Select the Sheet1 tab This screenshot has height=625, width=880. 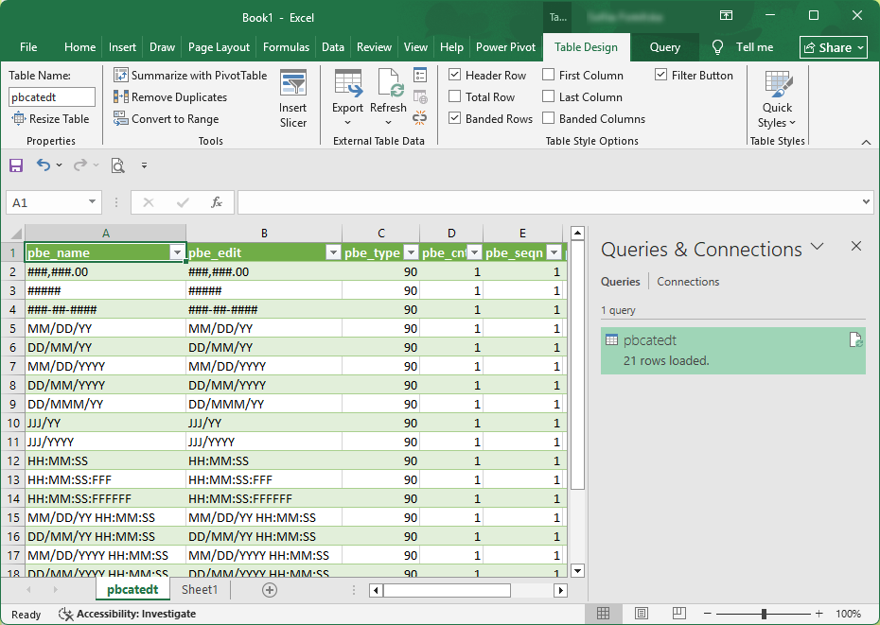pyautogui.click(x=199, y=589)
